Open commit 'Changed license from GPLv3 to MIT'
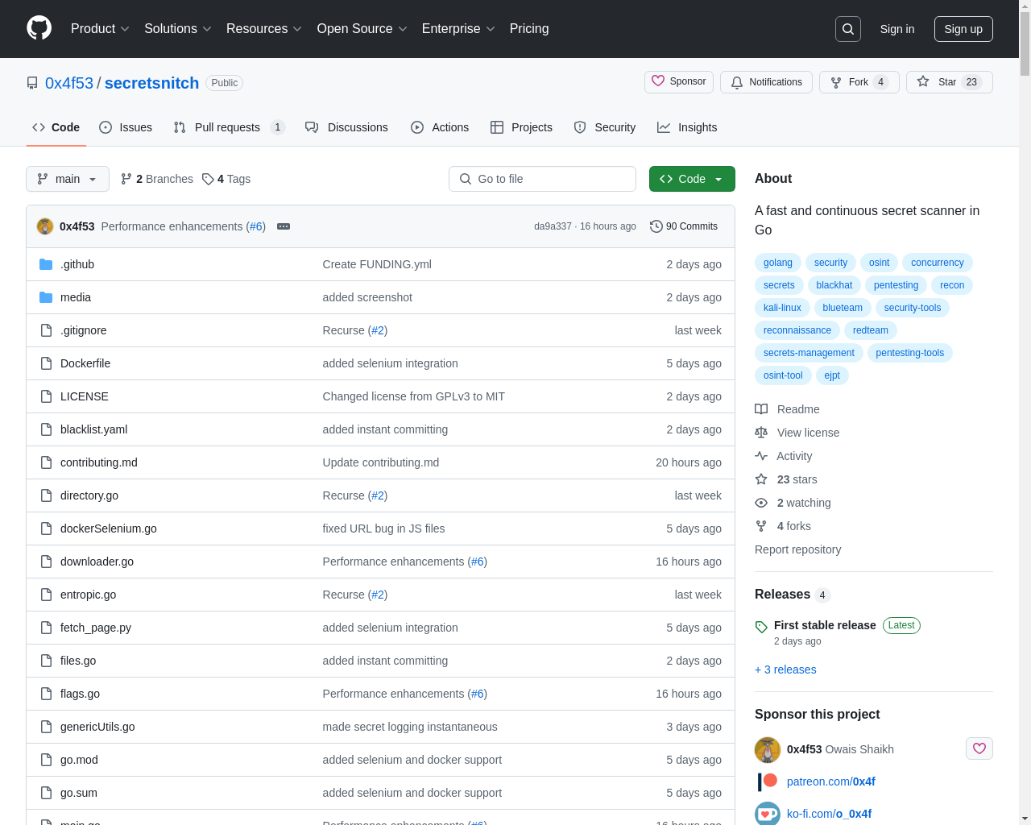The image size is (1031, 825). click(x=414, y=396)
